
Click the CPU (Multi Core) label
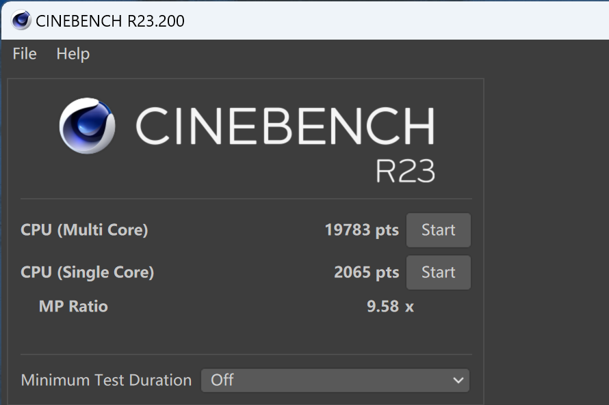pyautogui.click(x=84, y=230)
